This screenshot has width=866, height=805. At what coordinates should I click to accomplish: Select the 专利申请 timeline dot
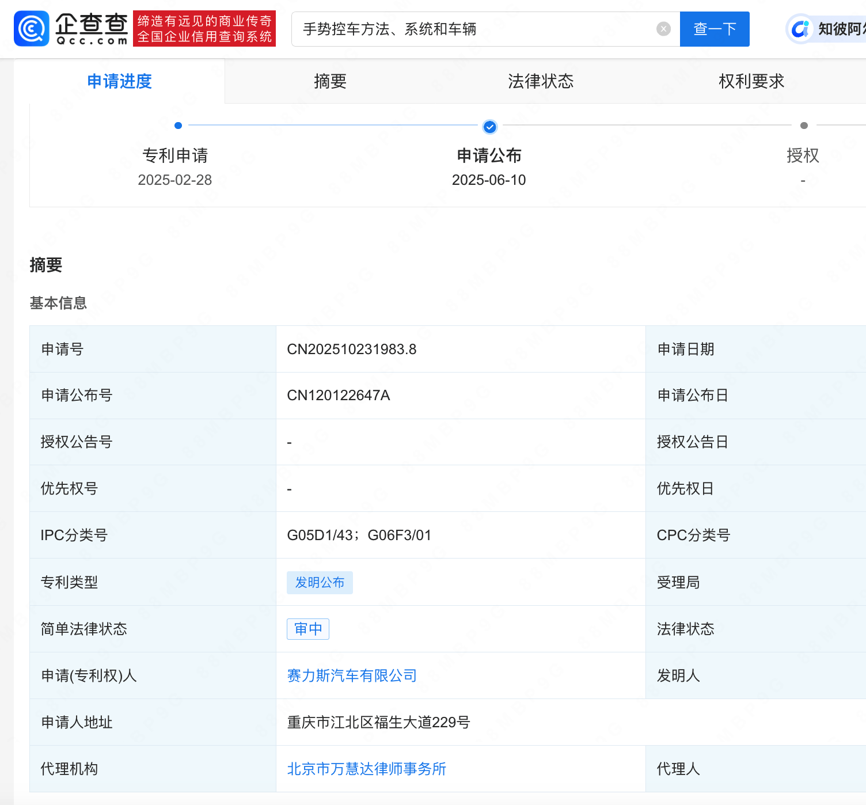pyautogui.click(x=178, y=126)
